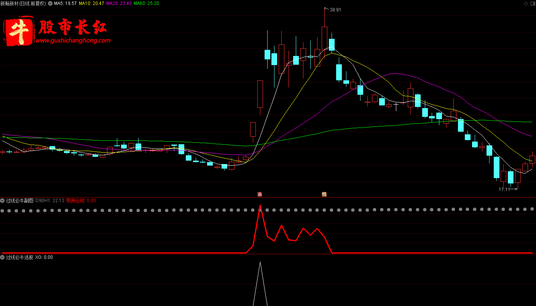Click the 38.91 high price label

click(x=335, y=10)
